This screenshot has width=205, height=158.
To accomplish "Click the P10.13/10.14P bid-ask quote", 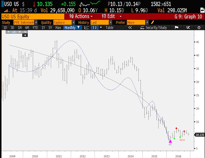I will click(124, 4).
